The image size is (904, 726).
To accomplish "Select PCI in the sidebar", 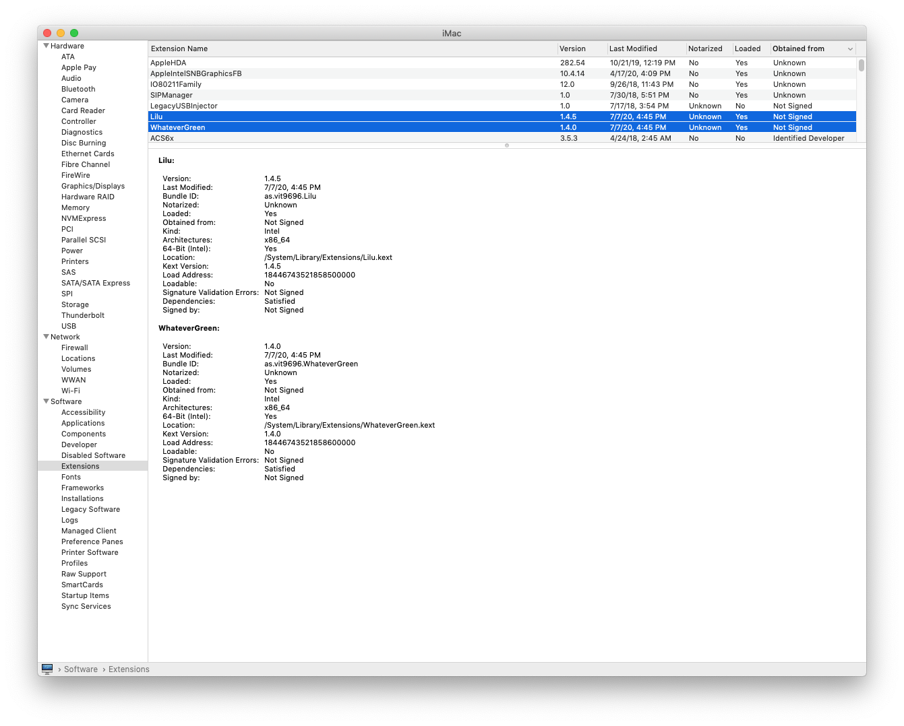I will (x=67, y=229).
